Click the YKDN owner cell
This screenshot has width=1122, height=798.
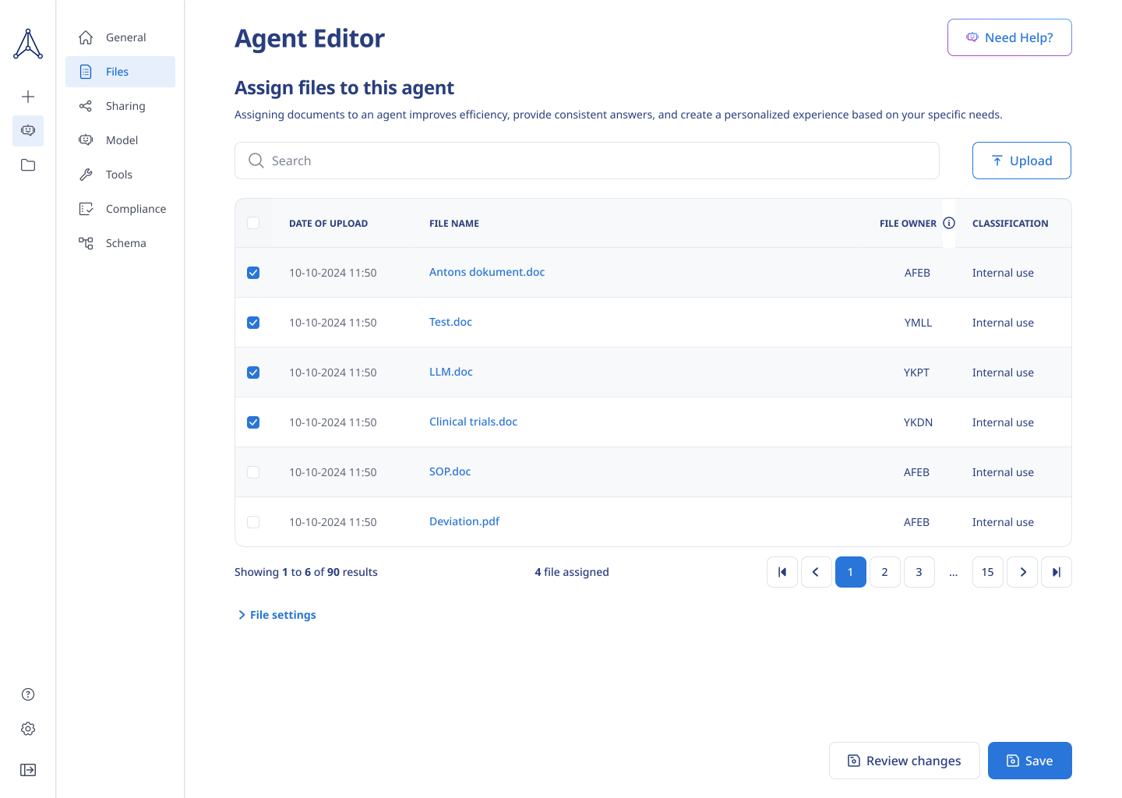point(918,422)
